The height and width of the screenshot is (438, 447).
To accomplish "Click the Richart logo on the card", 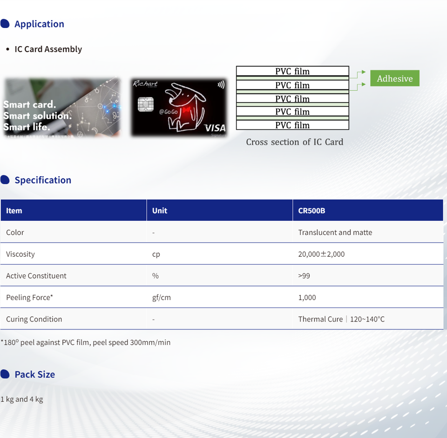I will point(145,84).
